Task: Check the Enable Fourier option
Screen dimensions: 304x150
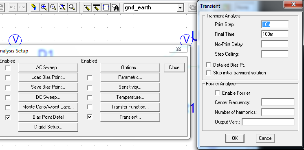Action: point(217,93)
